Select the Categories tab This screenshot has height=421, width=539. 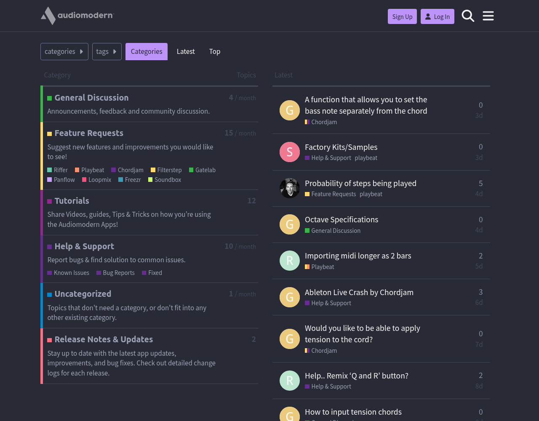[x=147, y=51]
